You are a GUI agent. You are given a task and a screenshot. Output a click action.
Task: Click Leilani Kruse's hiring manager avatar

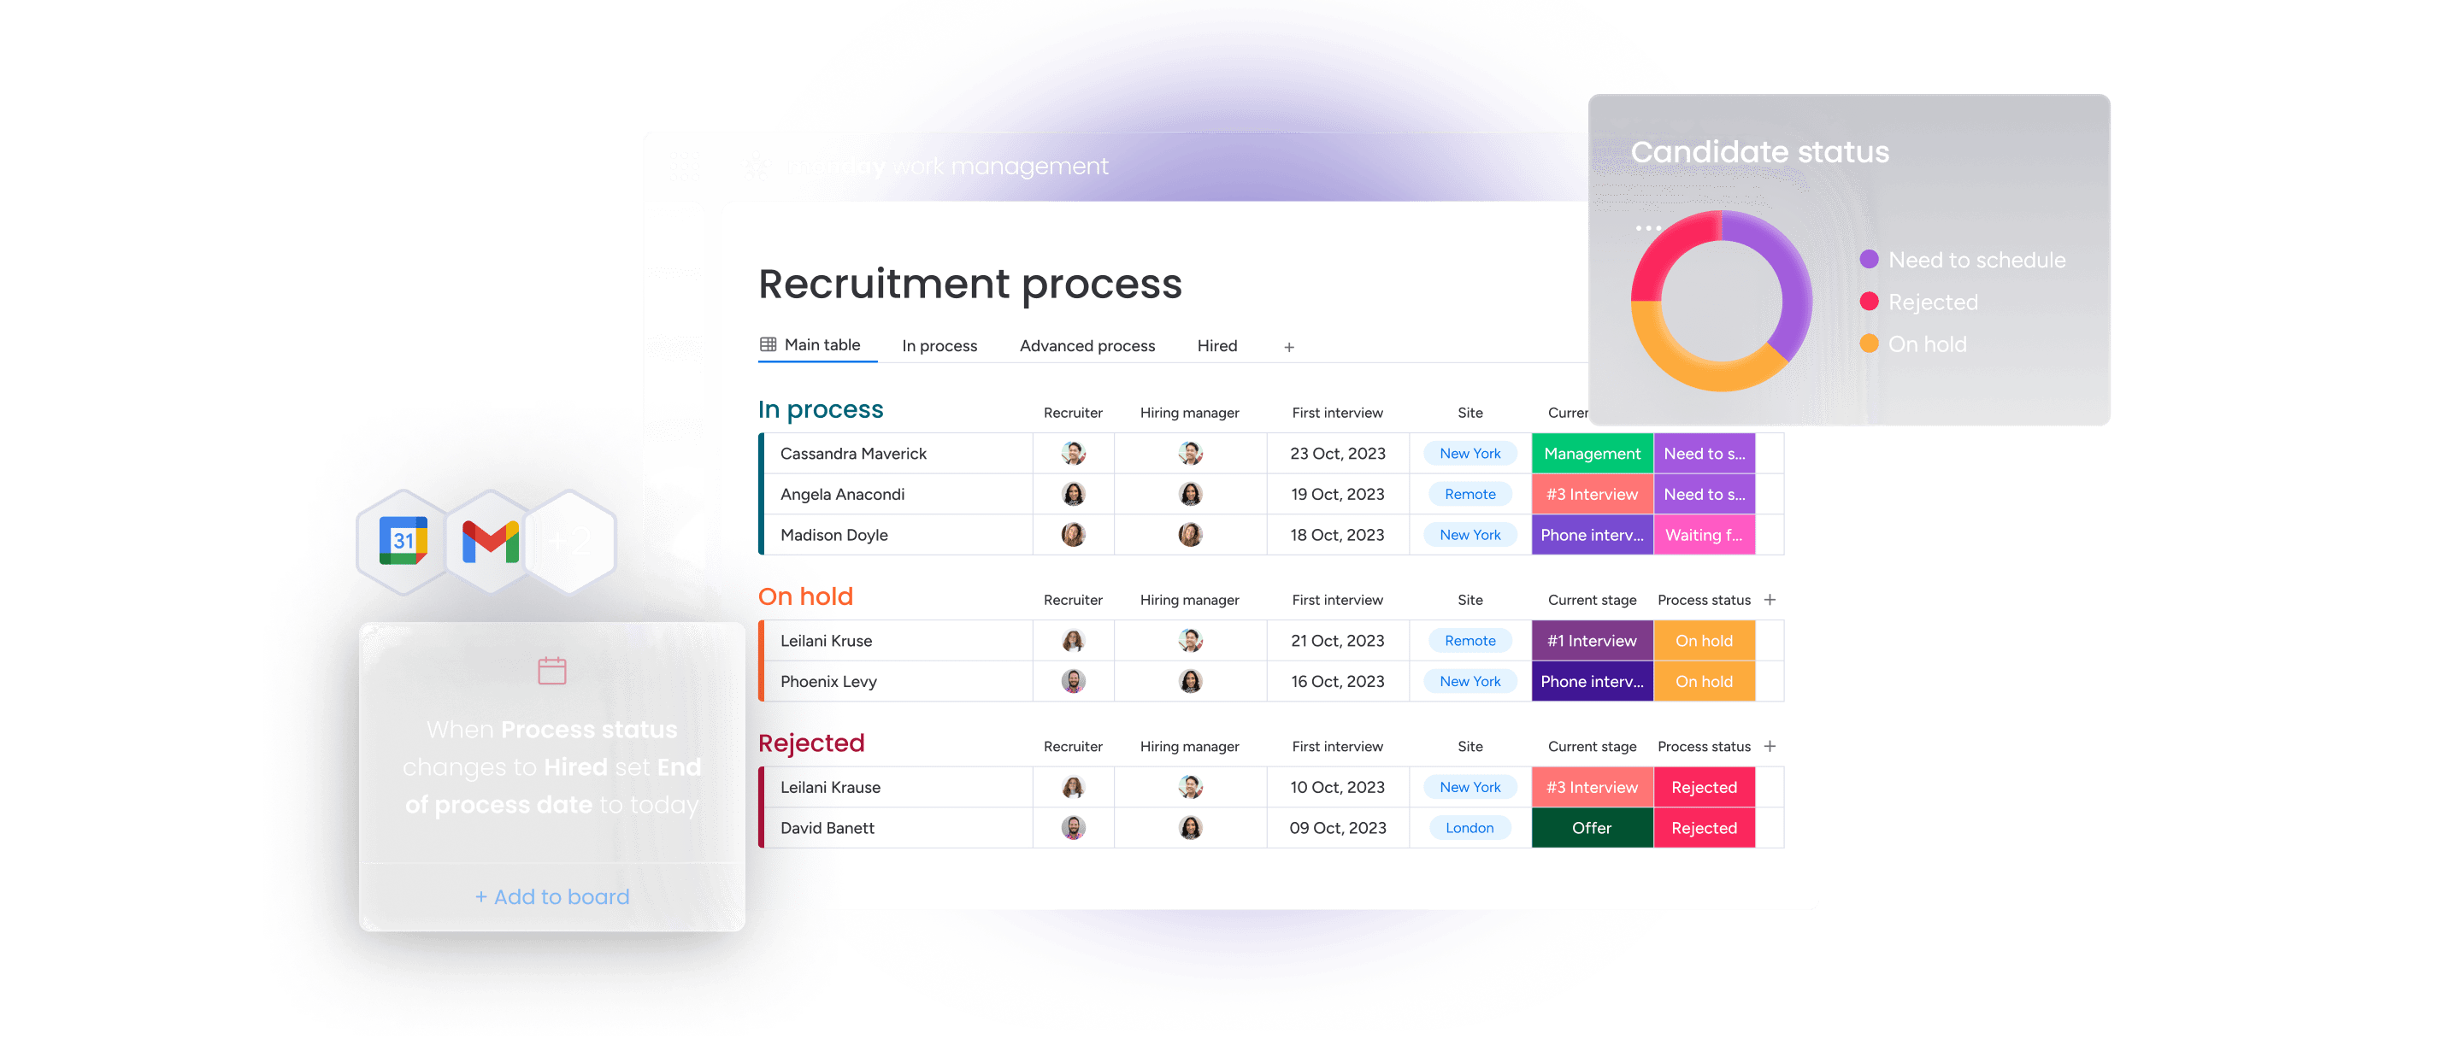tap(1190, 640)
